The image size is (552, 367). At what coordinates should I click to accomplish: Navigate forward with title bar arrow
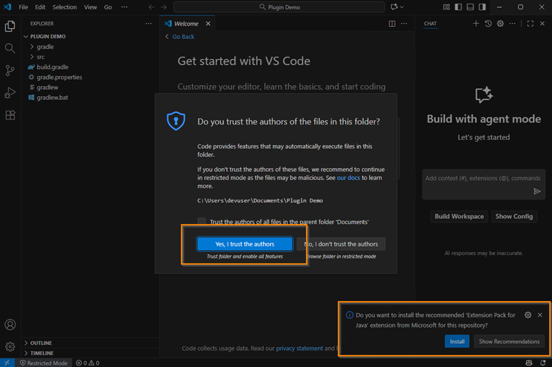click(x=164, y=7)
